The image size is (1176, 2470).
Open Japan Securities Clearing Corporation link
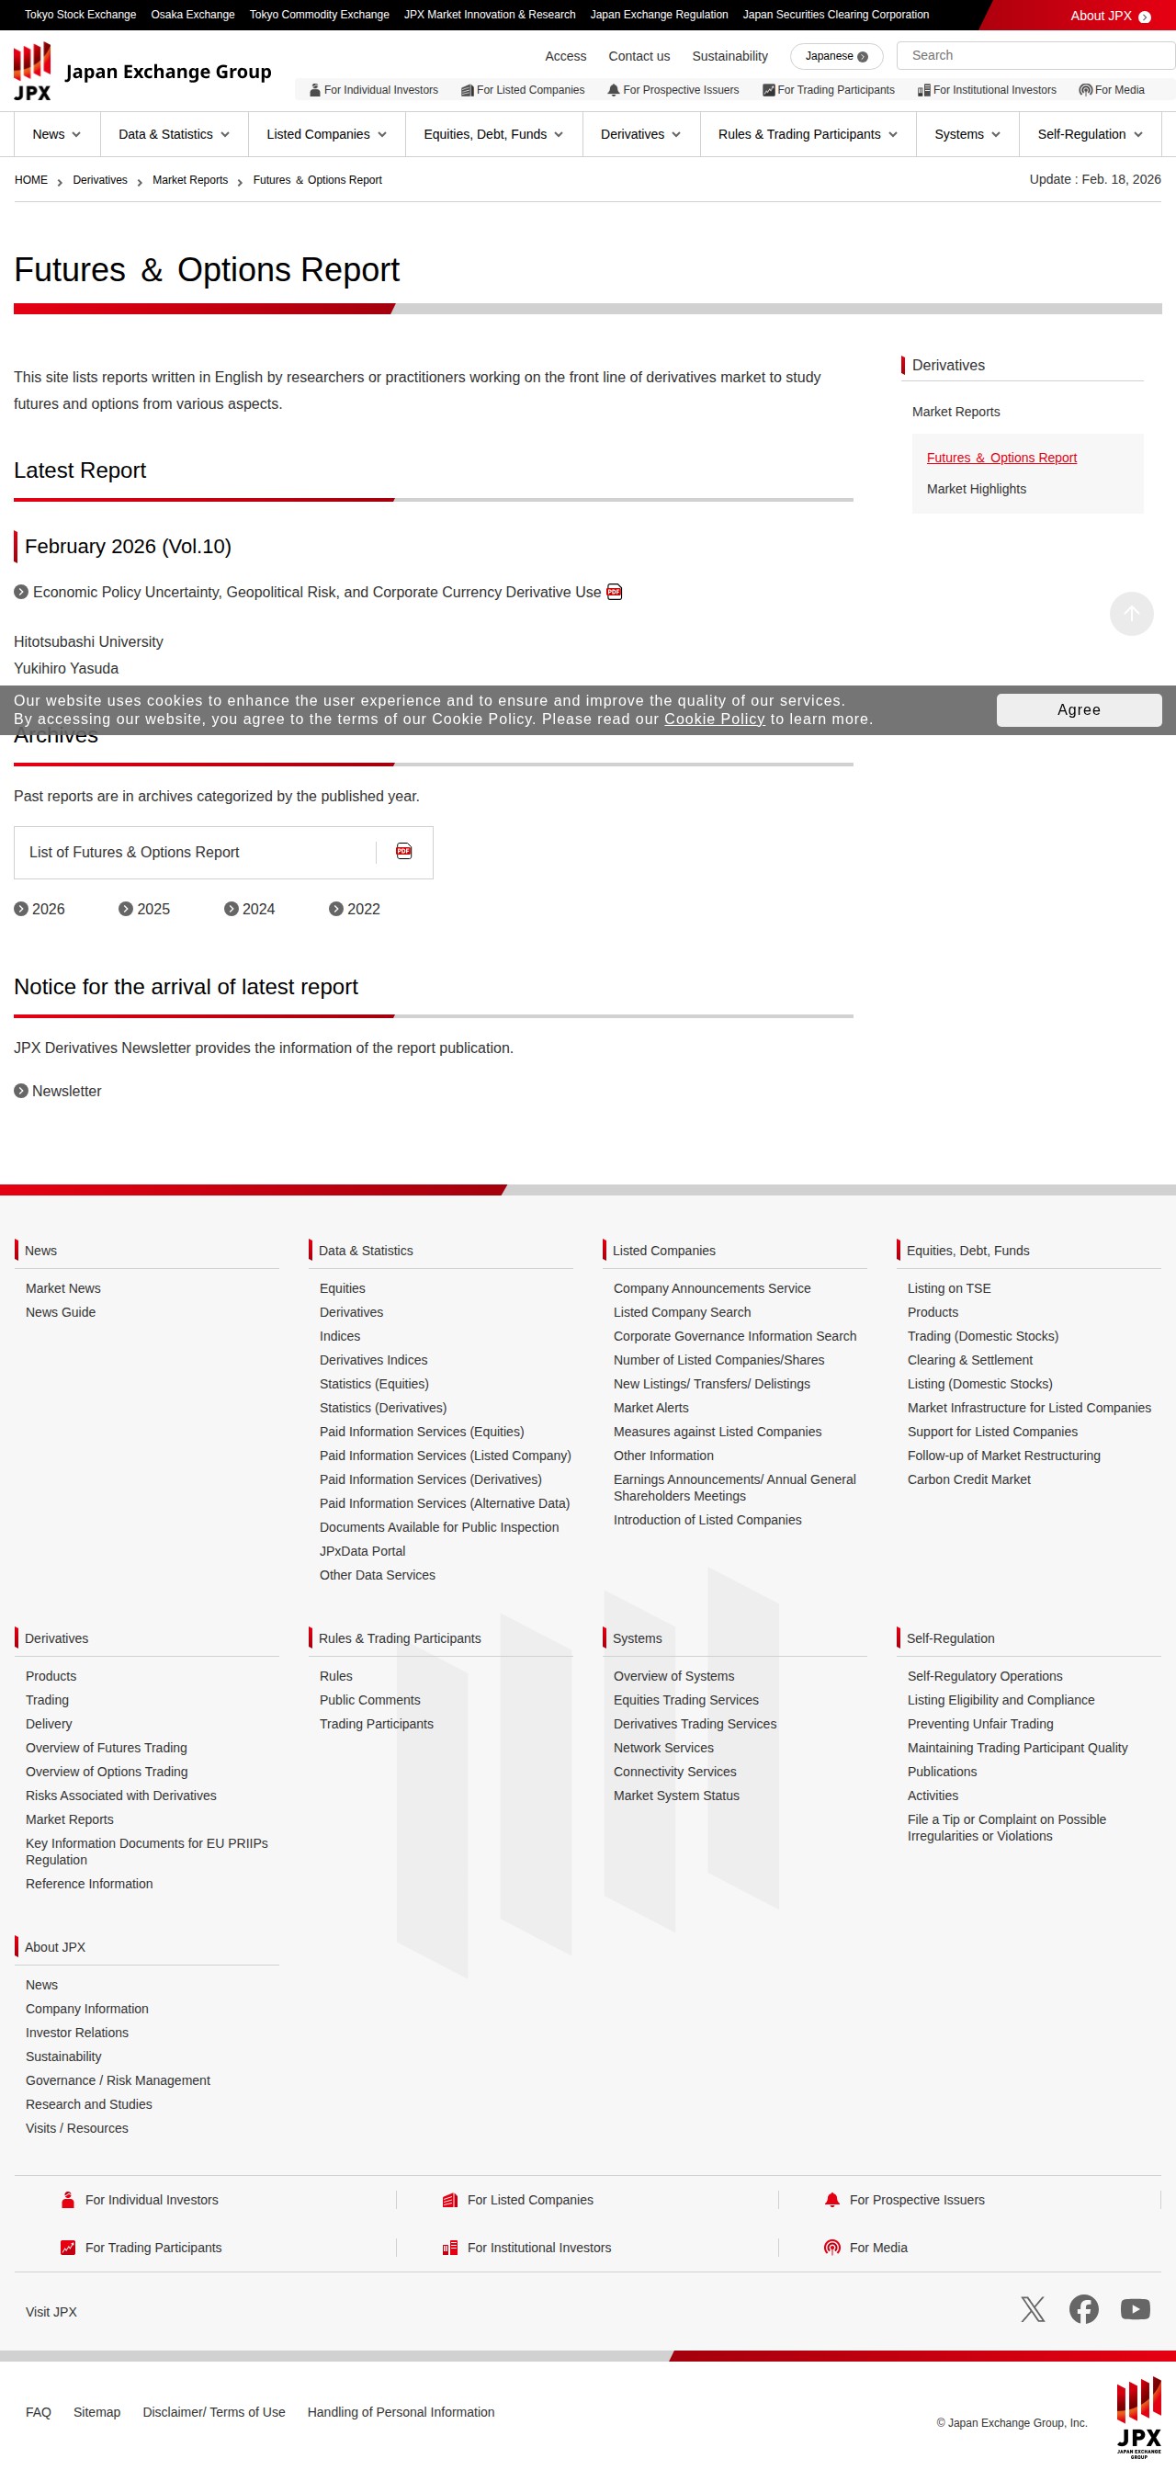(836, 16)
